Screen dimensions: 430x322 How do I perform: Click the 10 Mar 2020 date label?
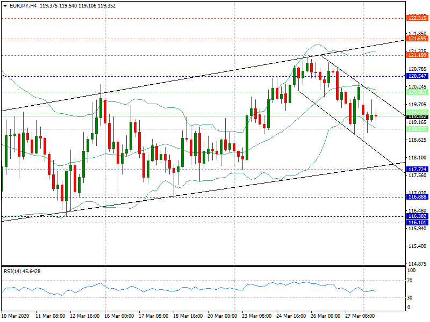point(17,316)
